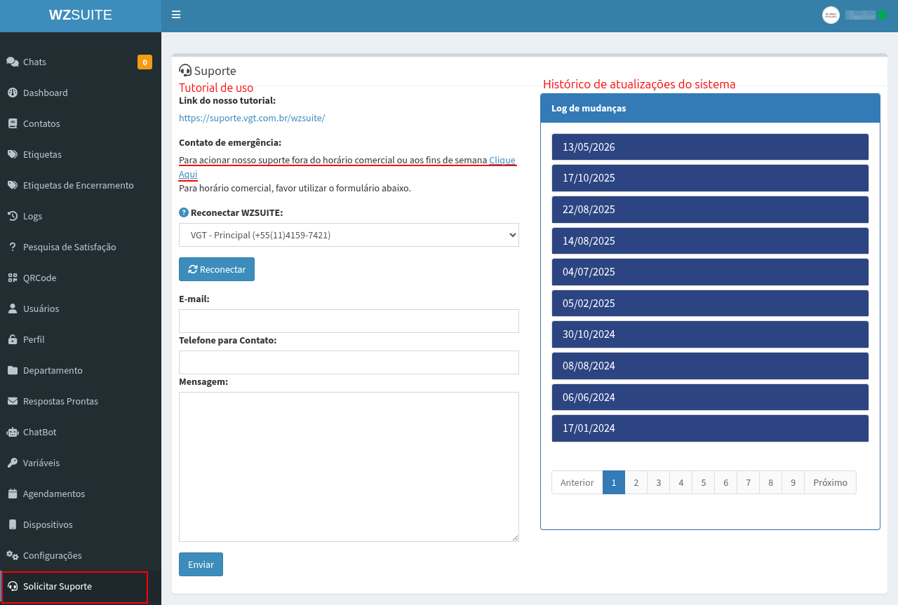The width and height of the screenshot is (898, 605).
Task: Expand the 08/08/2024 changelog entry
Action: [710, 366]
